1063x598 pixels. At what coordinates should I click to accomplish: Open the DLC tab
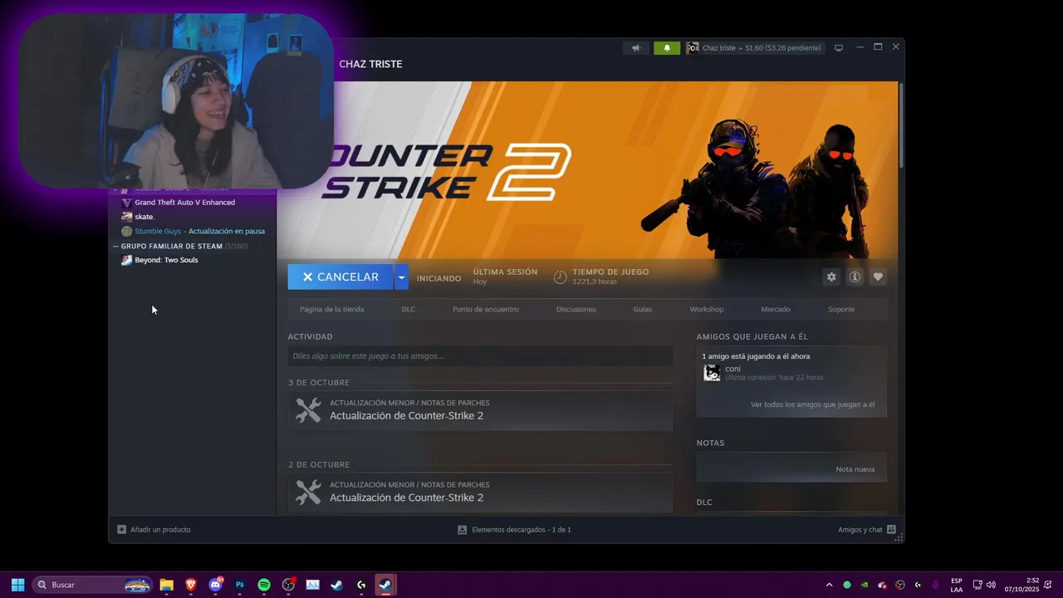coord(409,309)
